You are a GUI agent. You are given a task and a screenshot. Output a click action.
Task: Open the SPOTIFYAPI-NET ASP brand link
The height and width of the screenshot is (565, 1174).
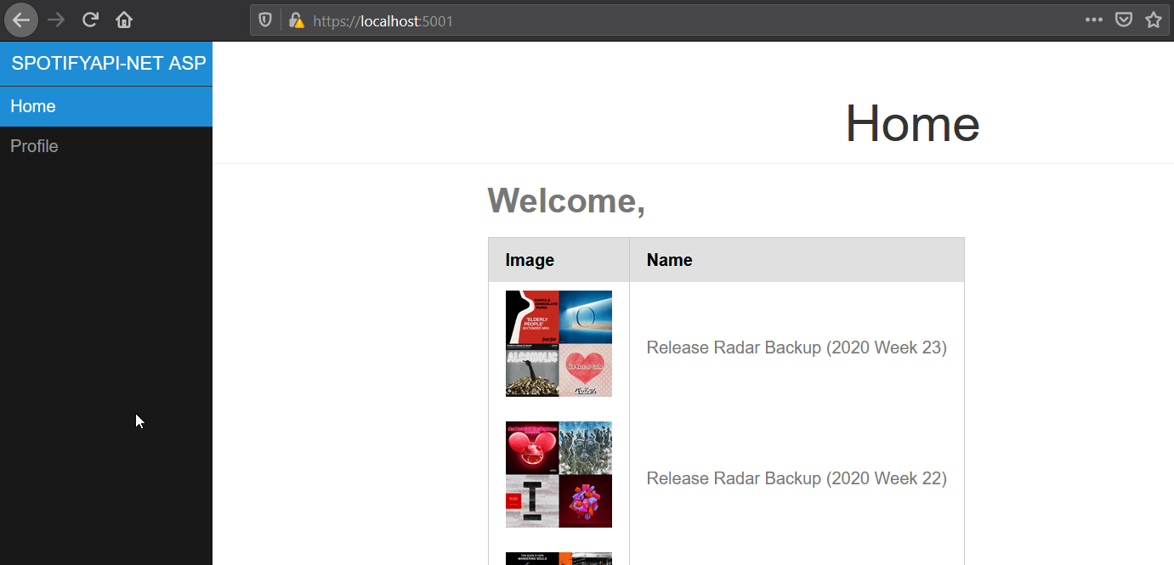tap(109, 64)
